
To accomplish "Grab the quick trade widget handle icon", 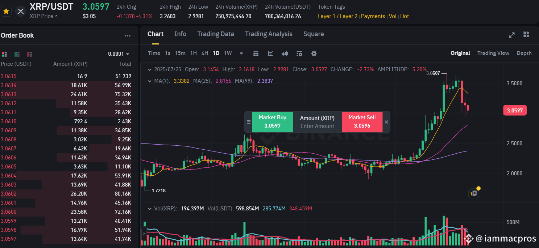I will click(x=248, y=122).
